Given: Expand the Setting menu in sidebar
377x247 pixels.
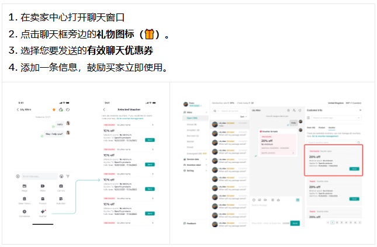Looking at the screenshot, I should [195, 171].
